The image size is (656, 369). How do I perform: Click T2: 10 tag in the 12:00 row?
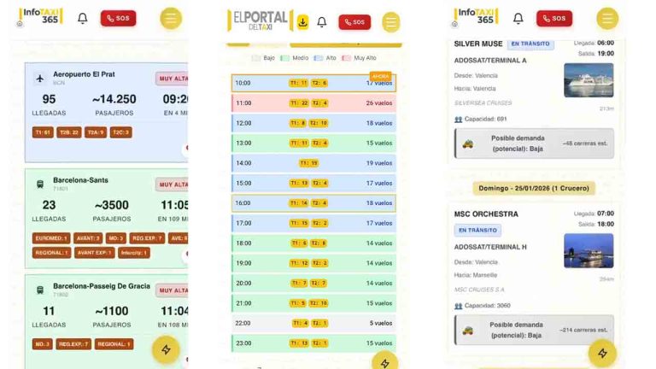319,123
